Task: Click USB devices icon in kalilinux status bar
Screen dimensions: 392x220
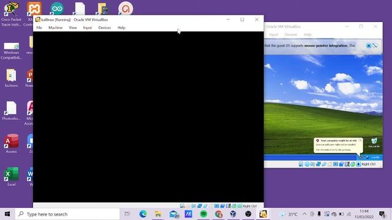Action: tap(206, 206)
